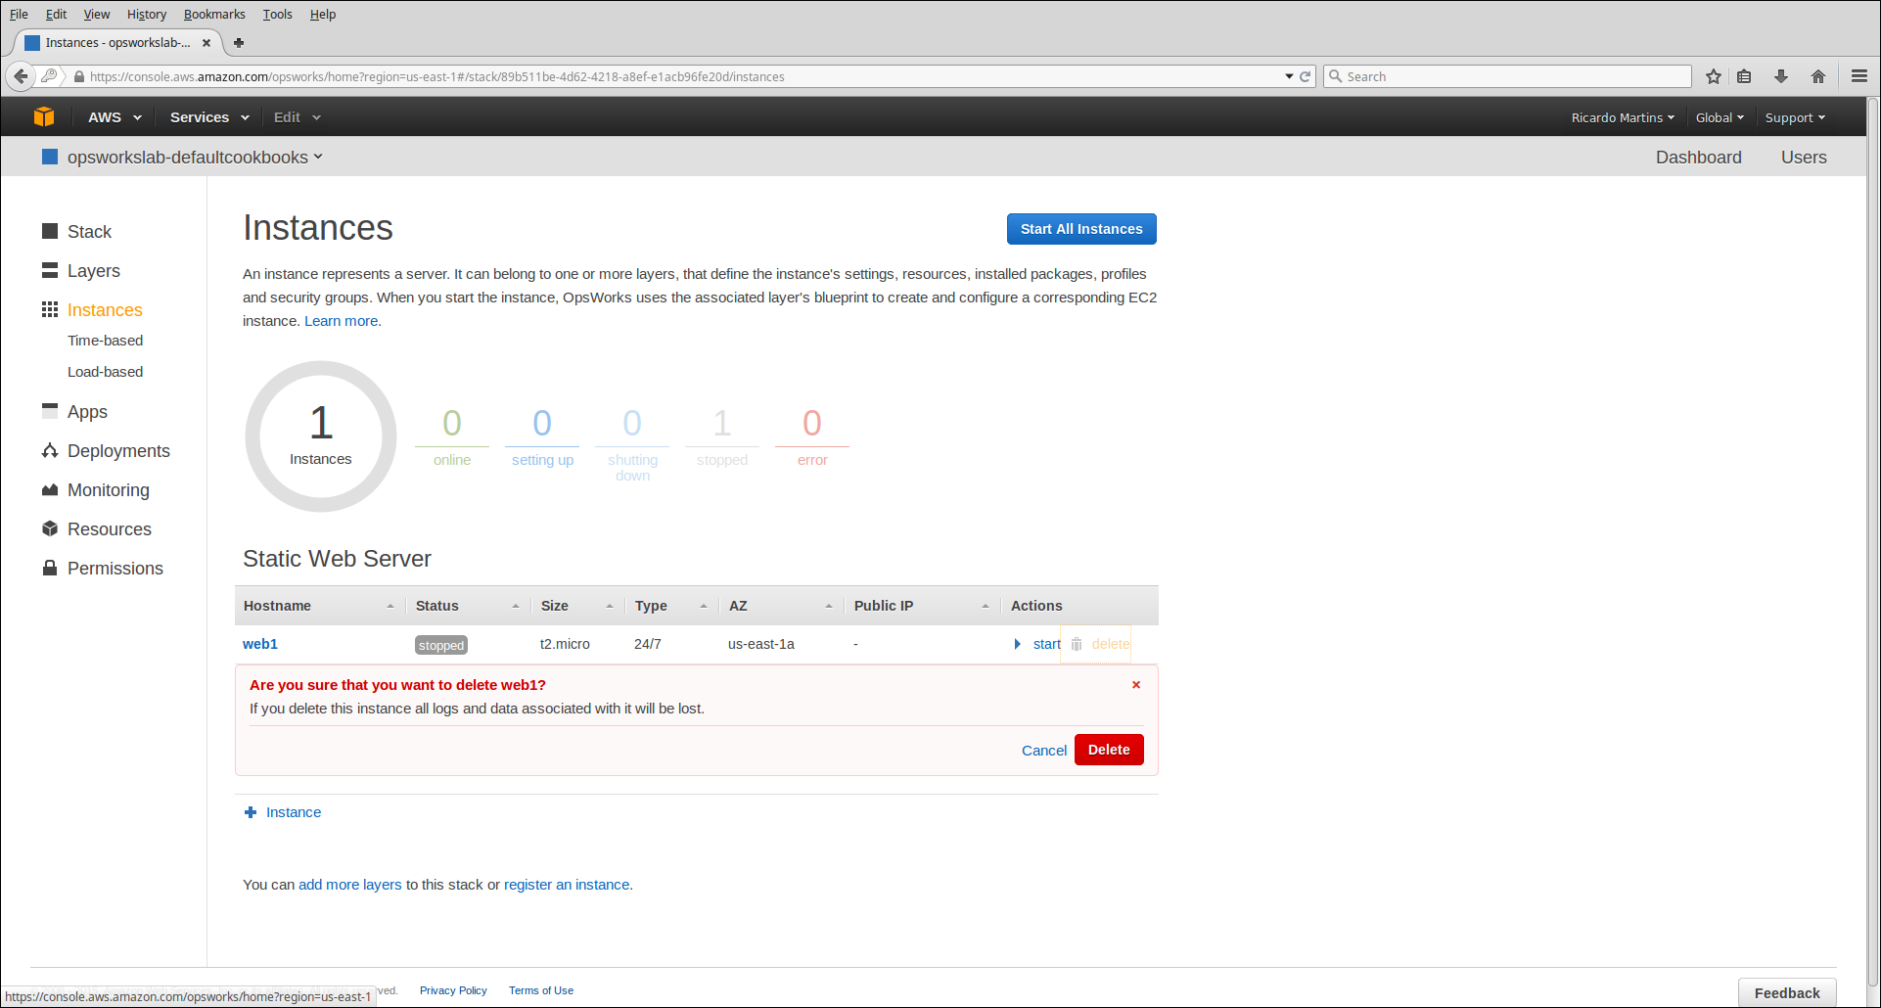Click the Stack sidebar icon
This screenshot has width=1881, height=1008.
tap(50, 231)
